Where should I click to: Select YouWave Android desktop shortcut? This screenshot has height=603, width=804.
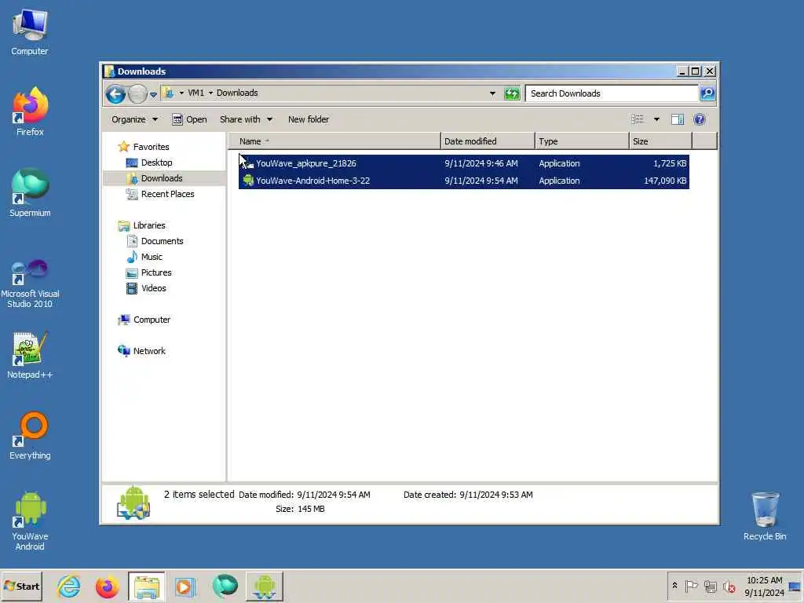point(30,521)
